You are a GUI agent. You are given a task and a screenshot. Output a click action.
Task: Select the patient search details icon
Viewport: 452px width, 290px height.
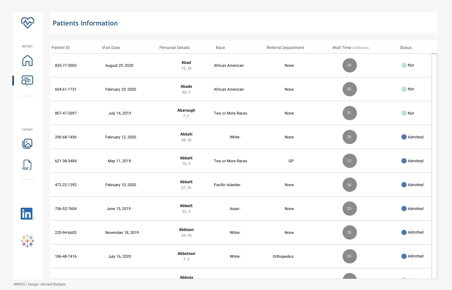(27, 80)
